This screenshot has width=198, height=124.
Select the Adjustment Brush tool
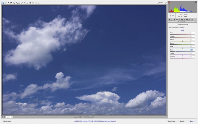pos(28,3)
